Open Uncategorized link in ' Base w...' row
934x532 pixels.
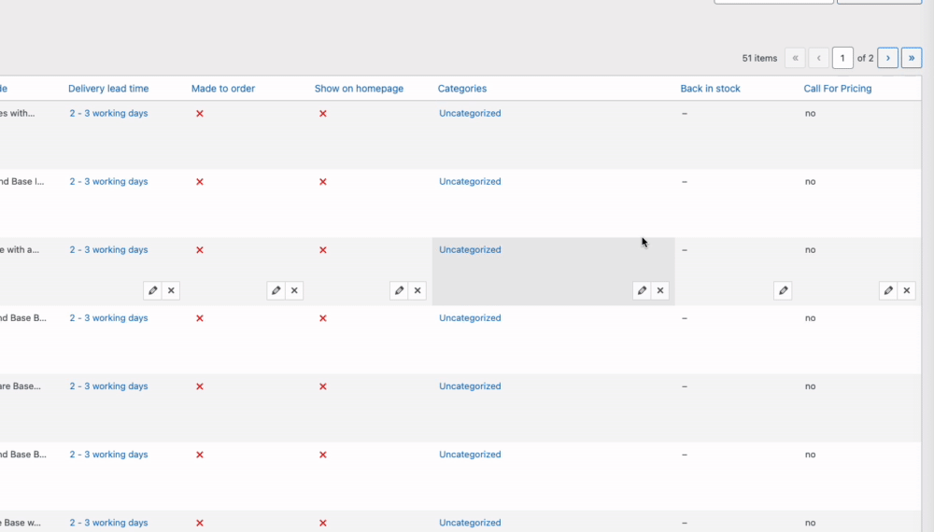tap(470, 523)
